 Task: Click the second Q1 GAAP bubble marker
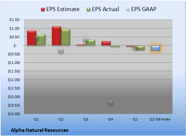click(135, 47)
